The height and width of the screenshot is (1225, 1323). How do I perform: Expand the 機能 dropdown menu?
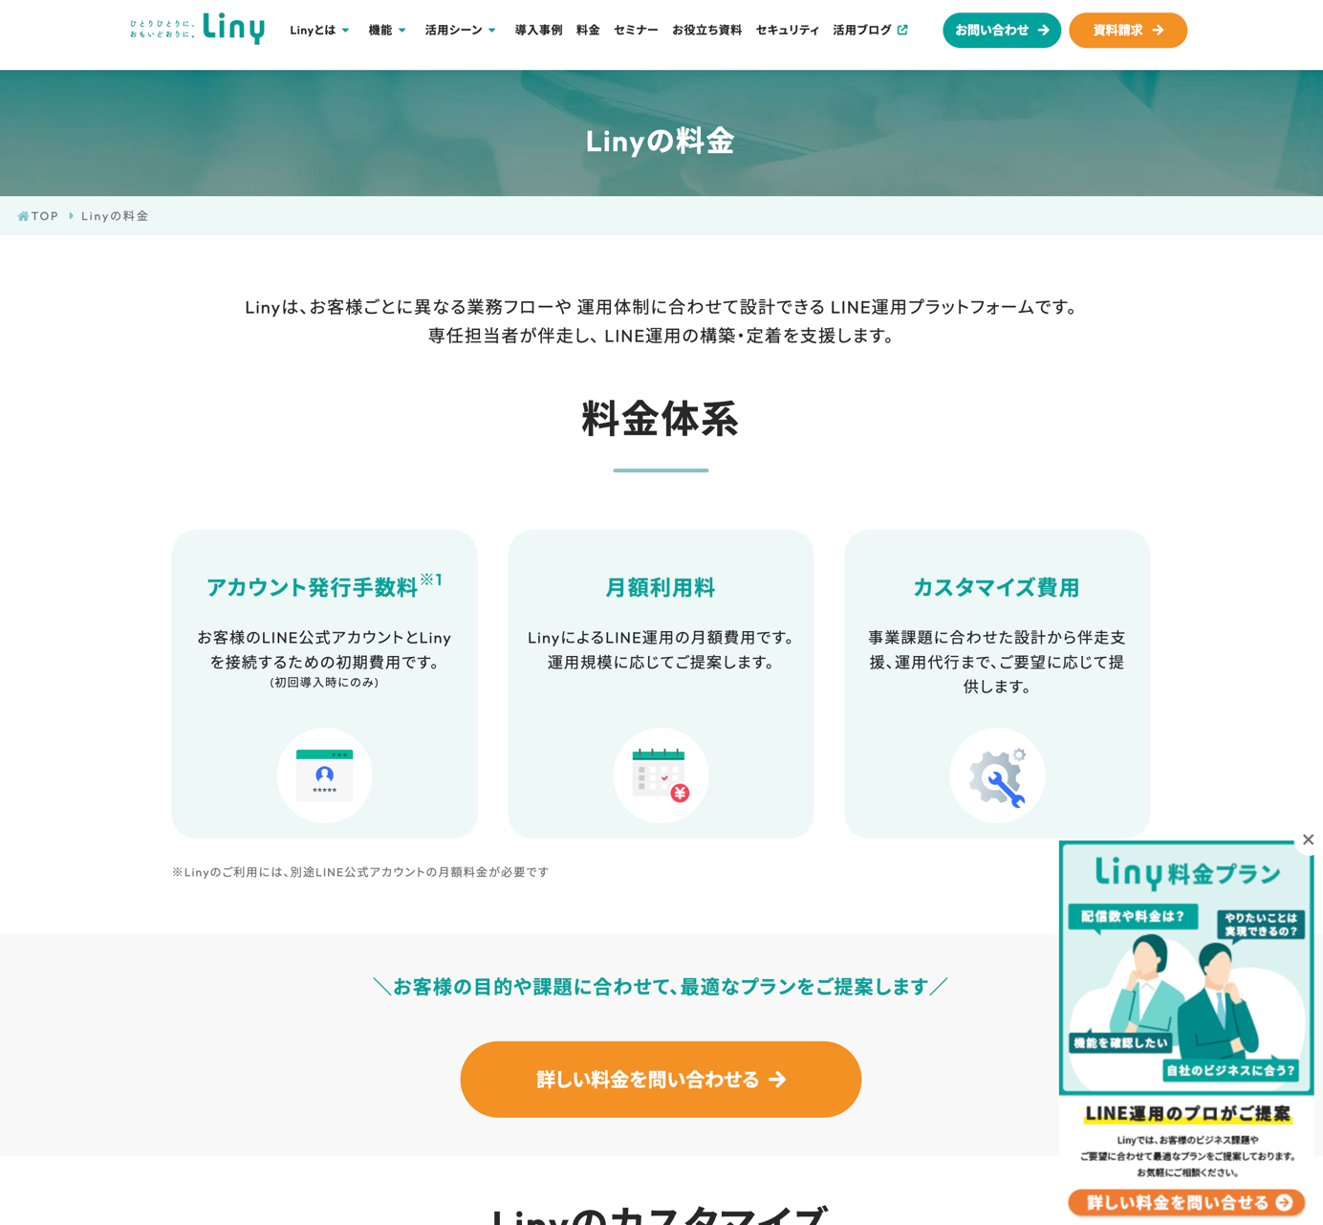tap(387, 31)
